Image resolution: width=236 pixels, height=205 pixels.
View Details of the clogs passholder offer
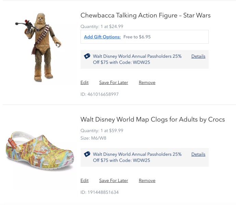click(198, 154)
